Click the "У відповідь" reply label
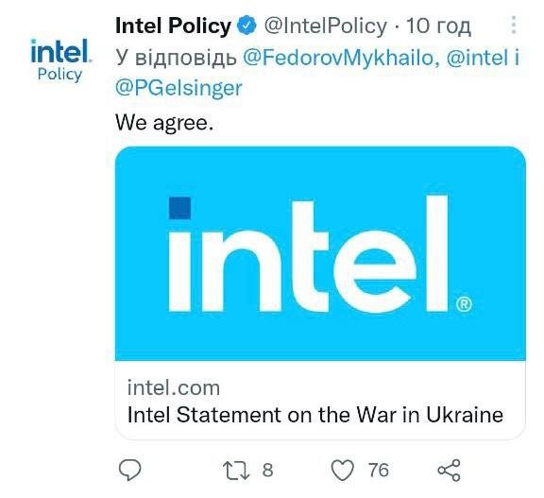544x498 pixels. click(176, 58)
